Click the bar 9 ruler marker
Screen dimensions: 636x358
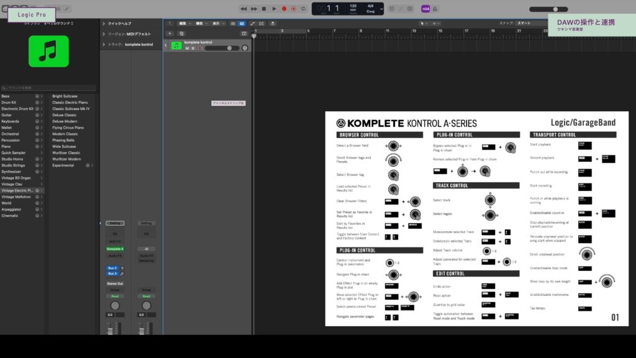point(361,31)
